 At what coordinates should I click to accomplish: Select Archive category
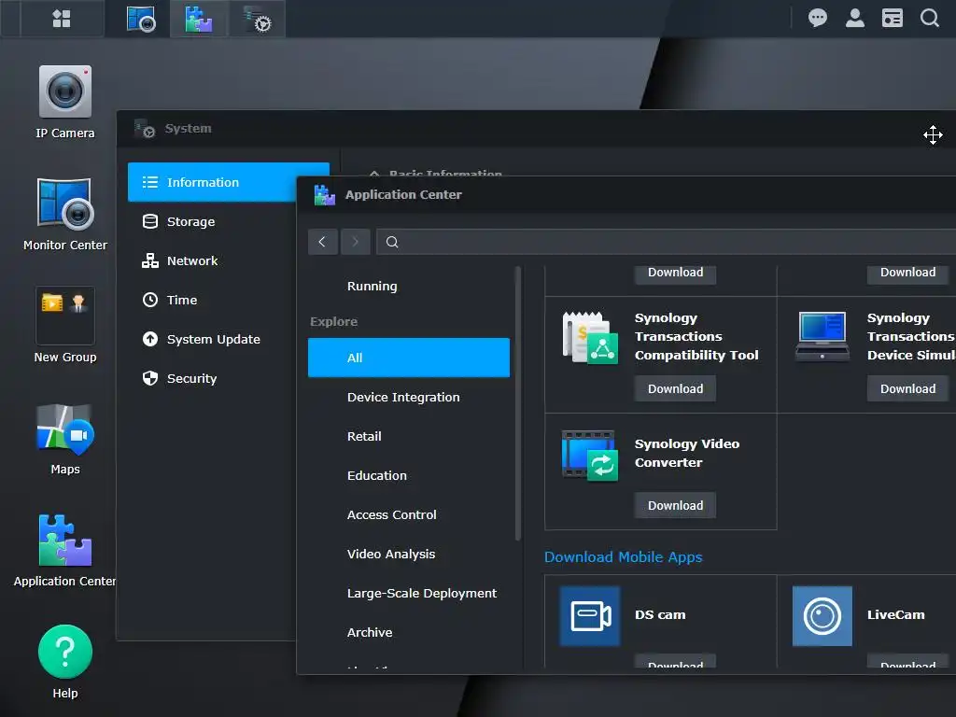coord(409,632)
